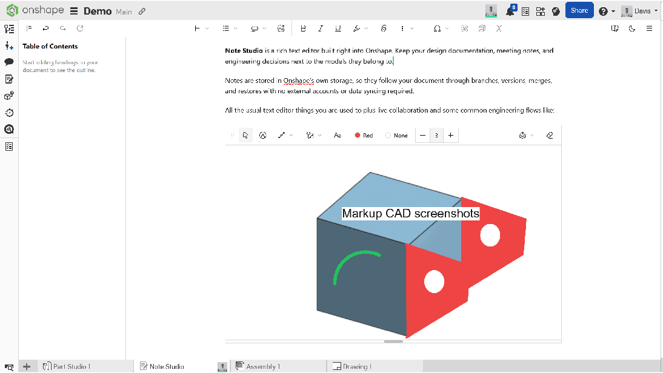The height and width of the screenshot is (373, 663).
Task: Add a new tab with plus button
Action: (27, 367)
